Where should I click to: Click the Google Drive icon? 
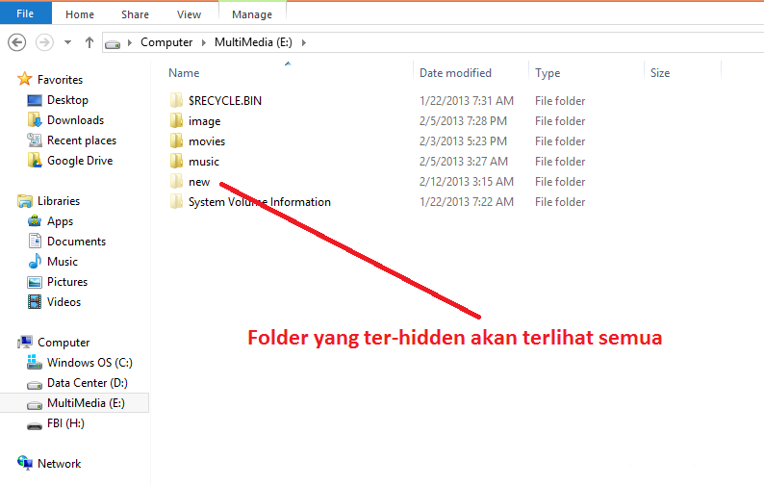point(35,161)
